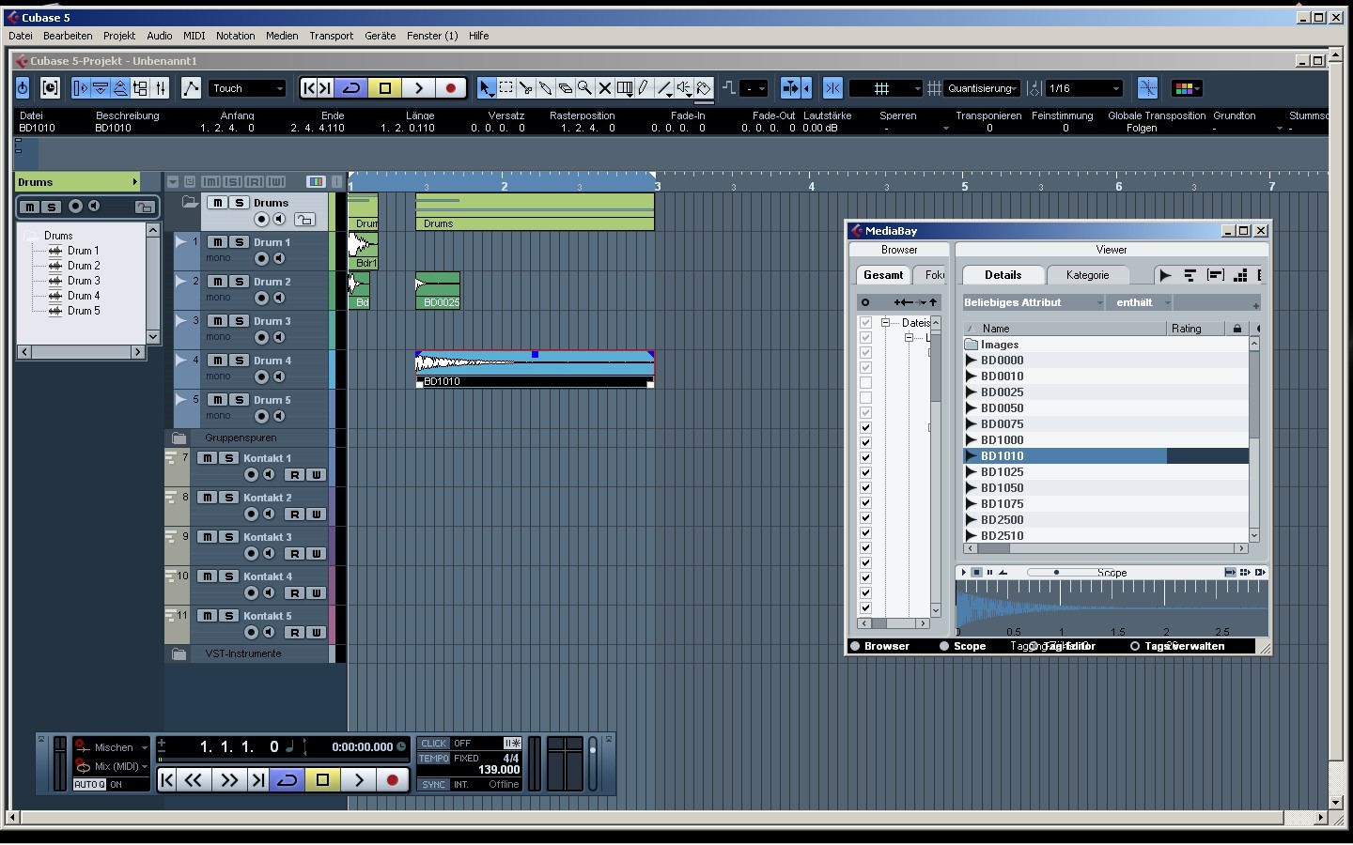Toggle metronome CLICK in transport
The image size is (1353, 845).
(x=433, y=743)
